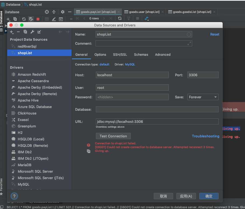Image resolution: width=245 pixels, height=209 pixels.
Task: Open the SSH/SSL tab
Action: pyautogui.click(x=120, y=55)
